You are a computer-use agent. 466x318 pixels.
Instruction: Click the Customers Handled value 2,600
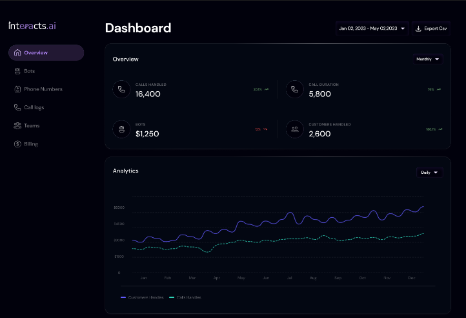(319, 134)
